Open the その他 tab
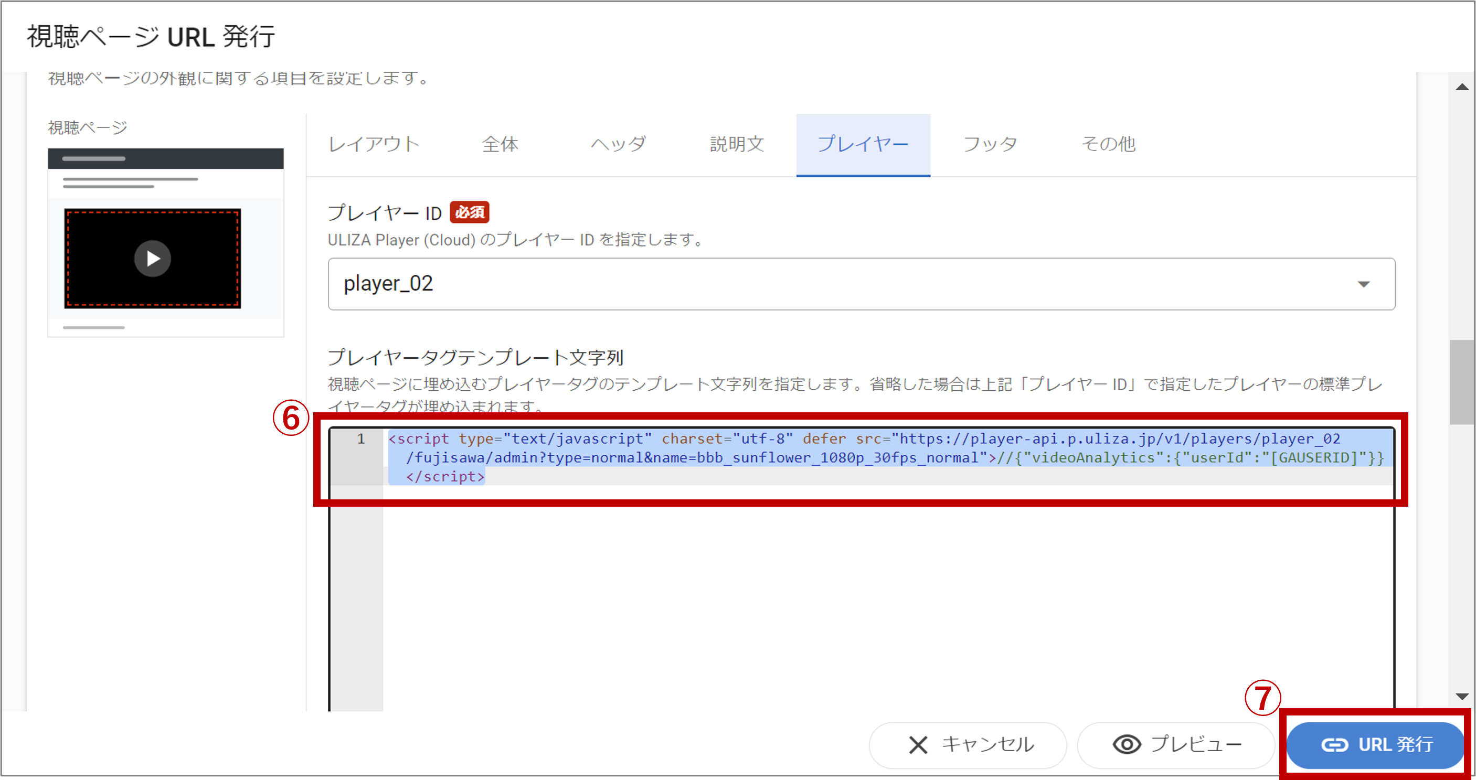Viewport: 1476px width, 780px height. pos(1109,144)
